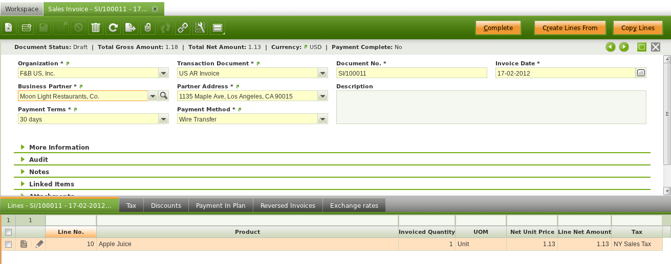671x264 pixels.
Task: Open the Payment Terms dropdown
Action: pyautogui.click(x=163, y=119)
